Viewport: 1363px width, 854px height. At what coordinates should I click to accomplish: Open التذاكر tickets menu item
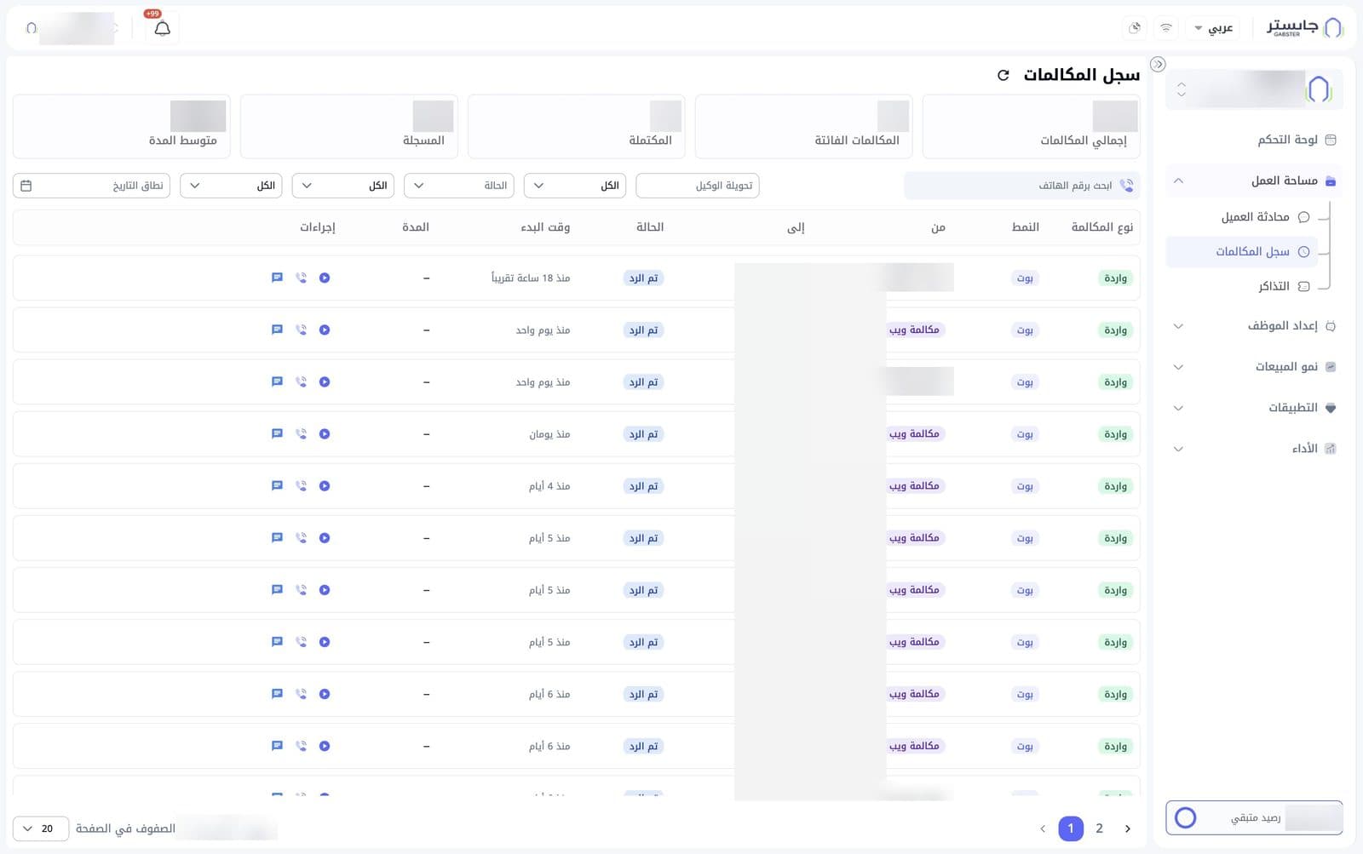pos(1241,286)
